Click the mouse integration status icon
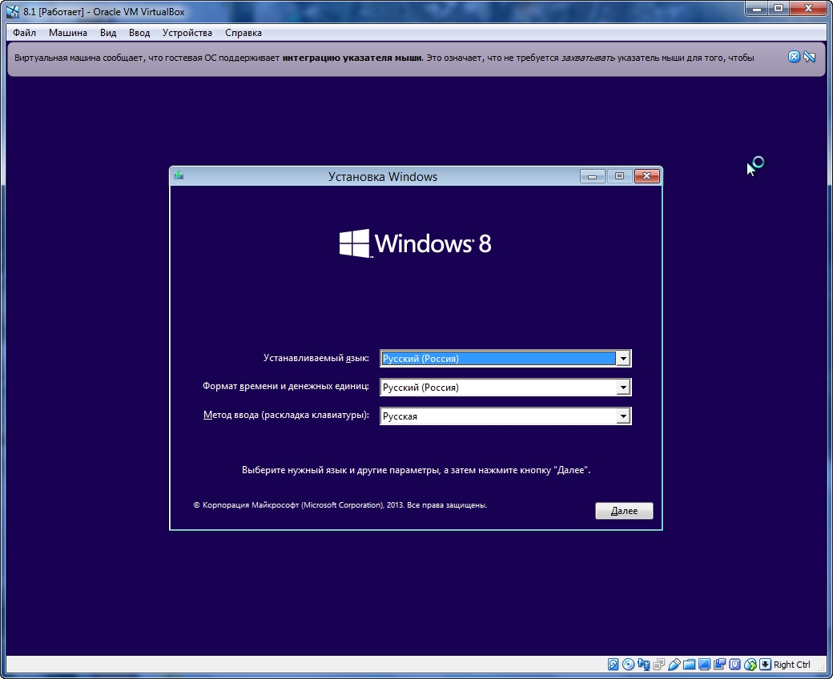The width and height of the screenshot is (833, 679). click(751, 665)
